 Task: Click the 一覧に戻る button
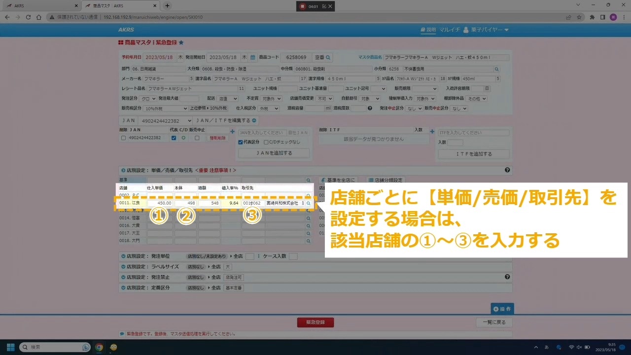tap(494, 322)
